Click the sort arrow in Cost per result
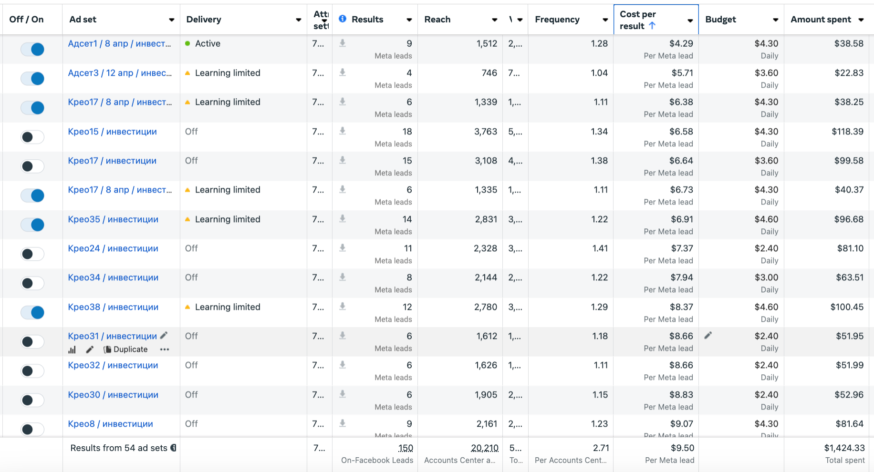Viewport: 874px width, 472px height. 652,26
